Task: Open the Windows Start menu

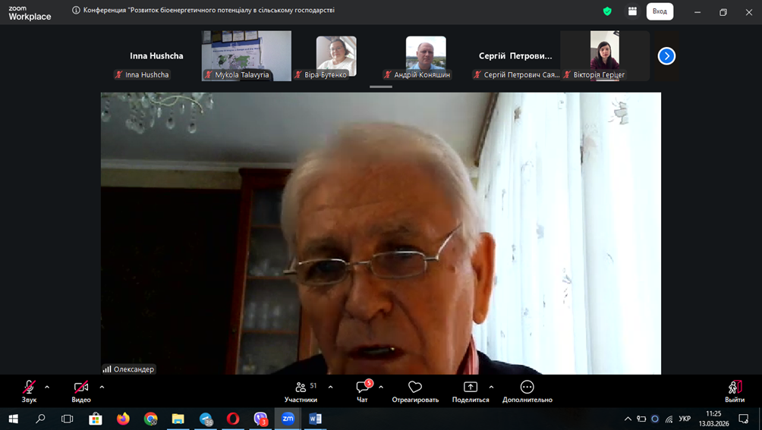Action: [x=13, y=419]
